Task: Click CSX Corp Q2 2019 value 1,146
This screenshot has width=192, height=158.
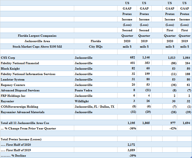Action: click(x=146, y=57)
